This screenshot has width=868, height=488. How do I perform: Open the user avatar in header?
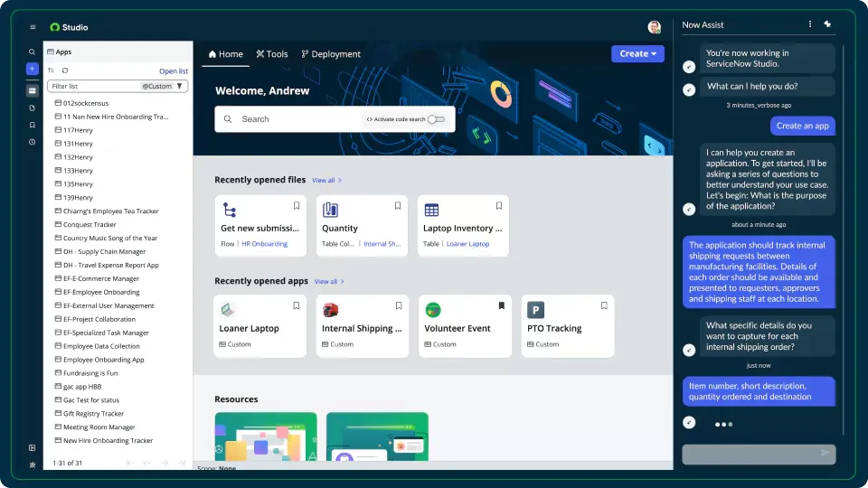(x=655, y=27)
